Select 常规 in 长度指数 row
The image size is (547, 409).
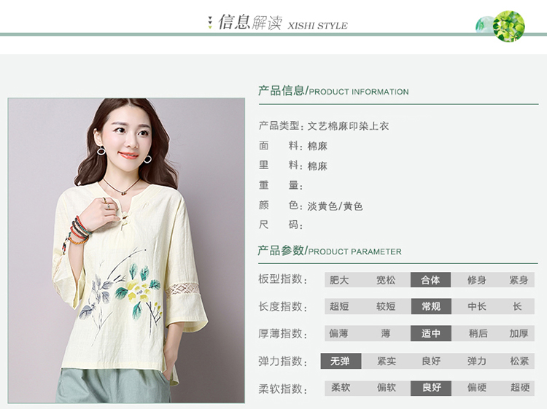point(431,306)
